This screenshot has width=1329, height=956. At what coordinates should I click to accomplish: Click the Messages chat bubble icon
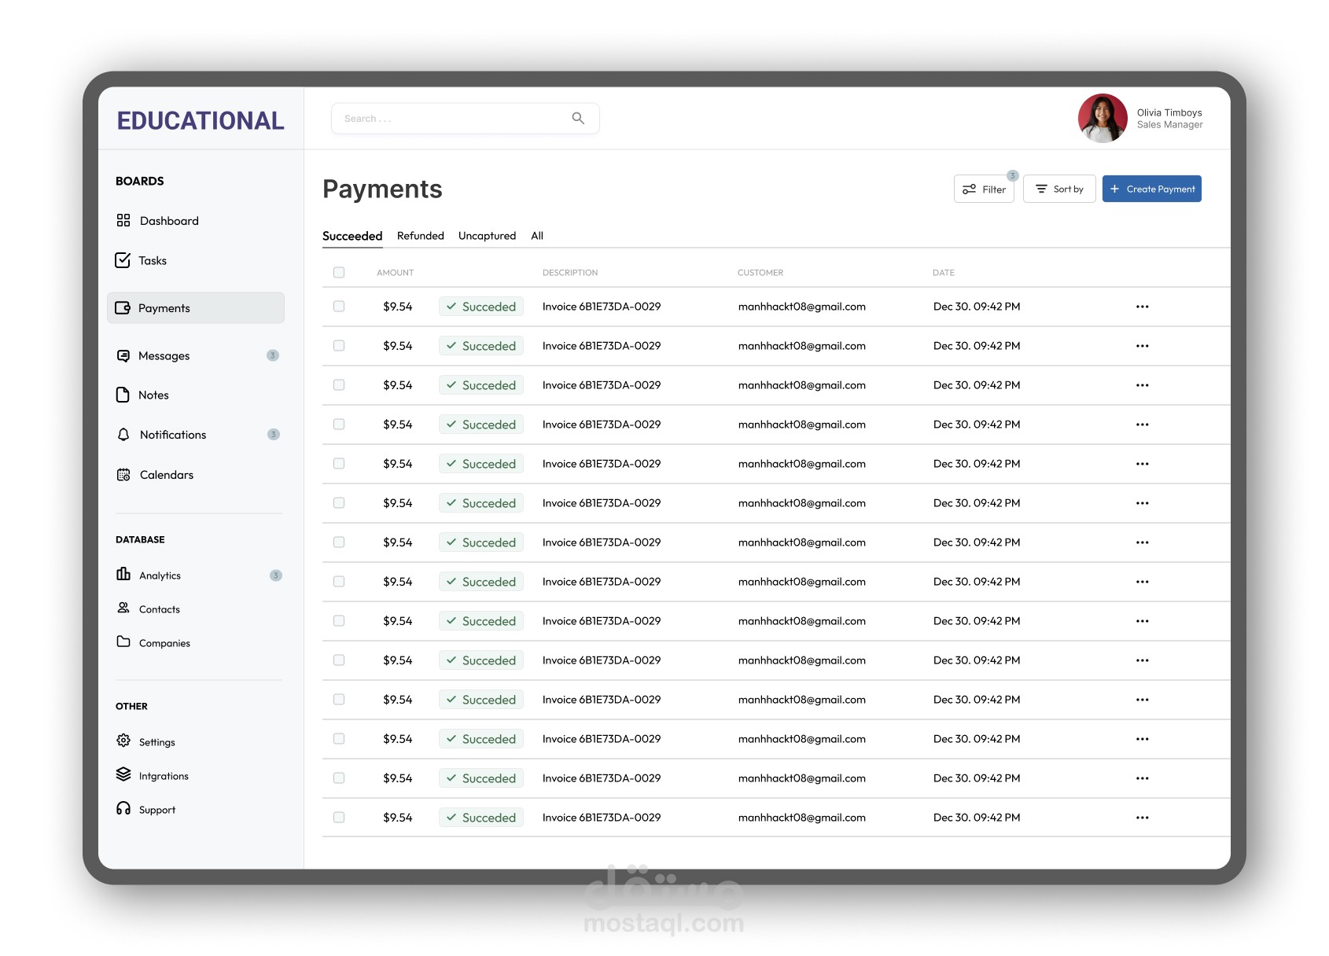pos(123,355)
